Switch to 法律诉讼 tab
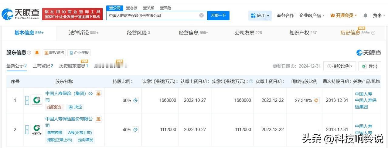Screen dimensions: 388x148 coord(83,33)
